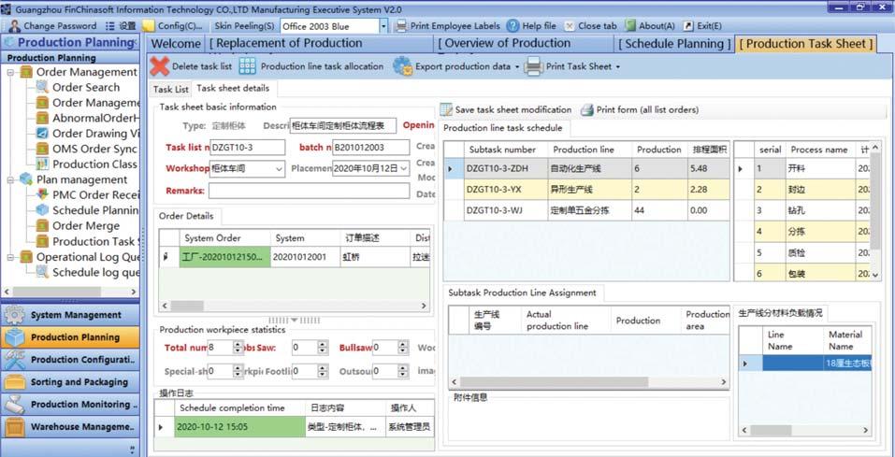The height and width of the screenshot is (457, 895).
Task: Increase the Bullsaw count stepper
Action: [x=404, y=344]
